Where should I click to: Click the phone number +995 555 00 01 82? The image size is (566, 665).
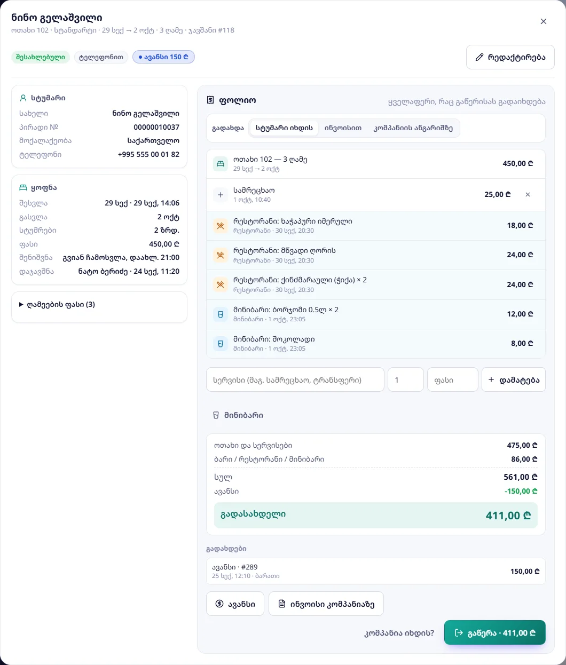click(x=148, y=154)
